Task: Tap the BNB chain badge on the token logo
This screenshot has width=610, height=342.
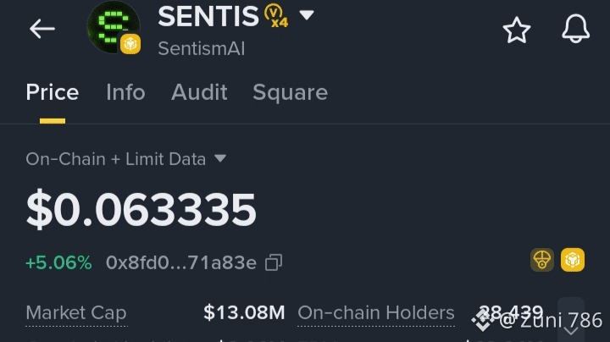Action: pyautogui.click(x=130, y=44)
